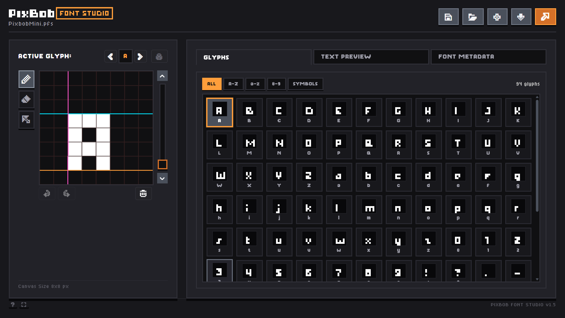Select the uppercase Z glyph tile
The height and width of the screenshot is (318, 565).
coord(309,177)
